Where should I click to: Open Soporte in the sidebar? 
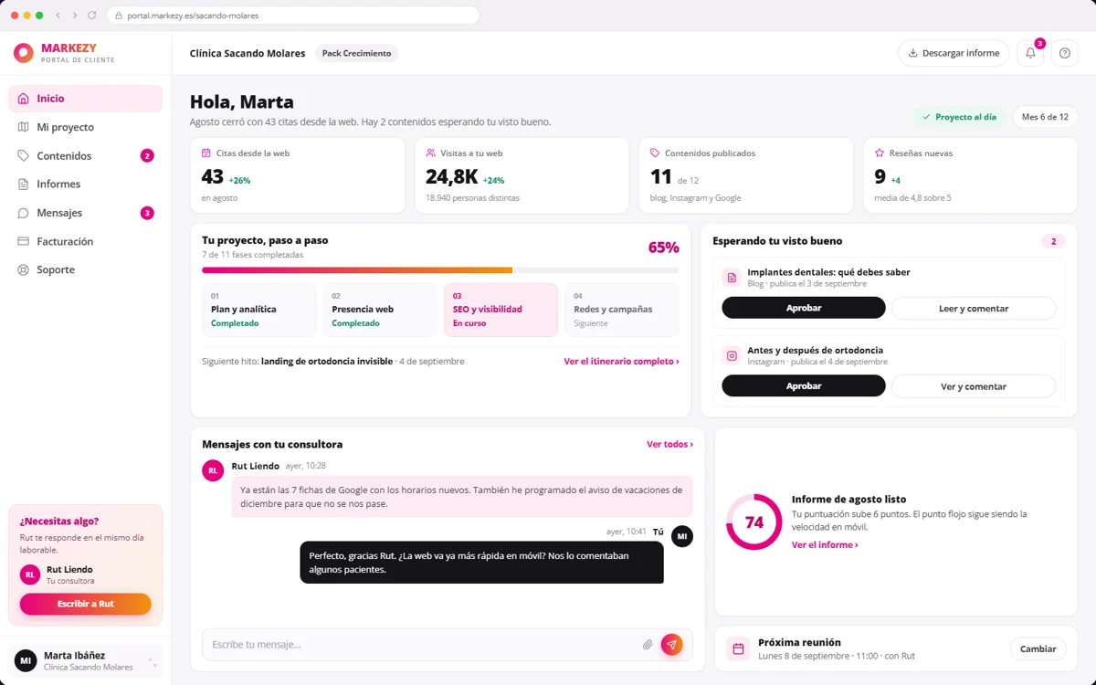point(86,270)
